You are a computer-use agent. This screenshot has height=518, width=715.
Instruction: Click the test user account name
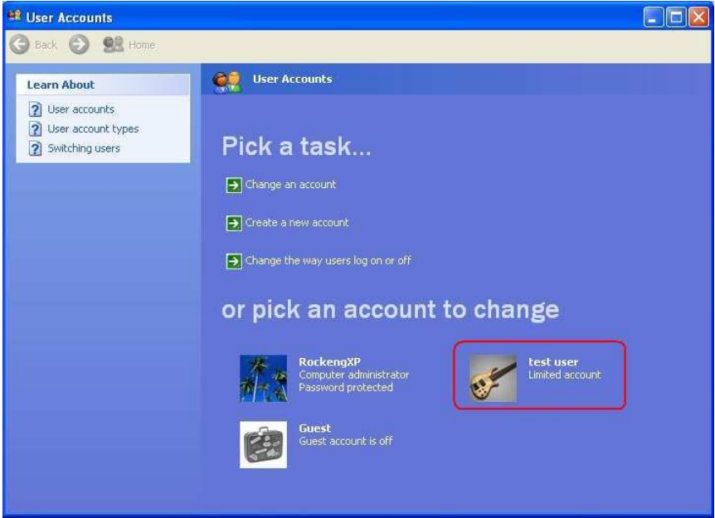tap(553, 362)
